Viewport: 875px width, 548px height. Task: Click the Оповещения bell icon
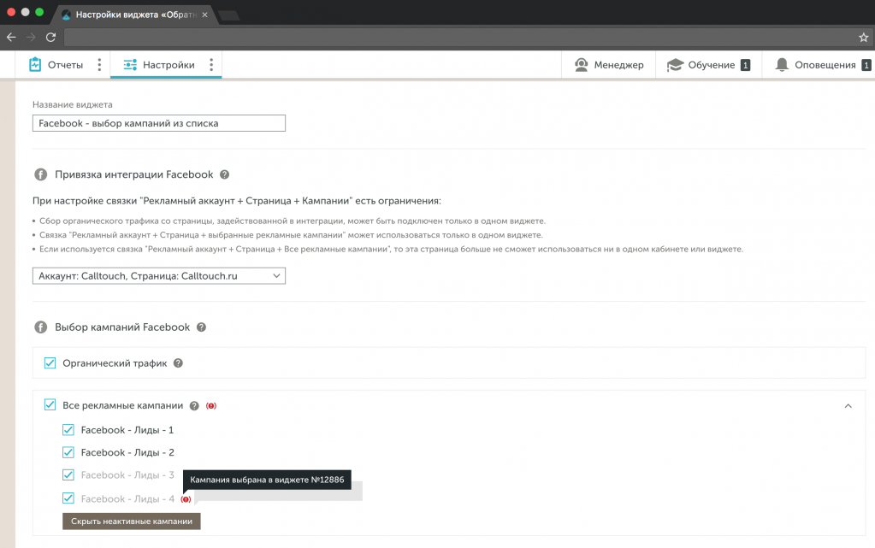[x=782, y=65]
